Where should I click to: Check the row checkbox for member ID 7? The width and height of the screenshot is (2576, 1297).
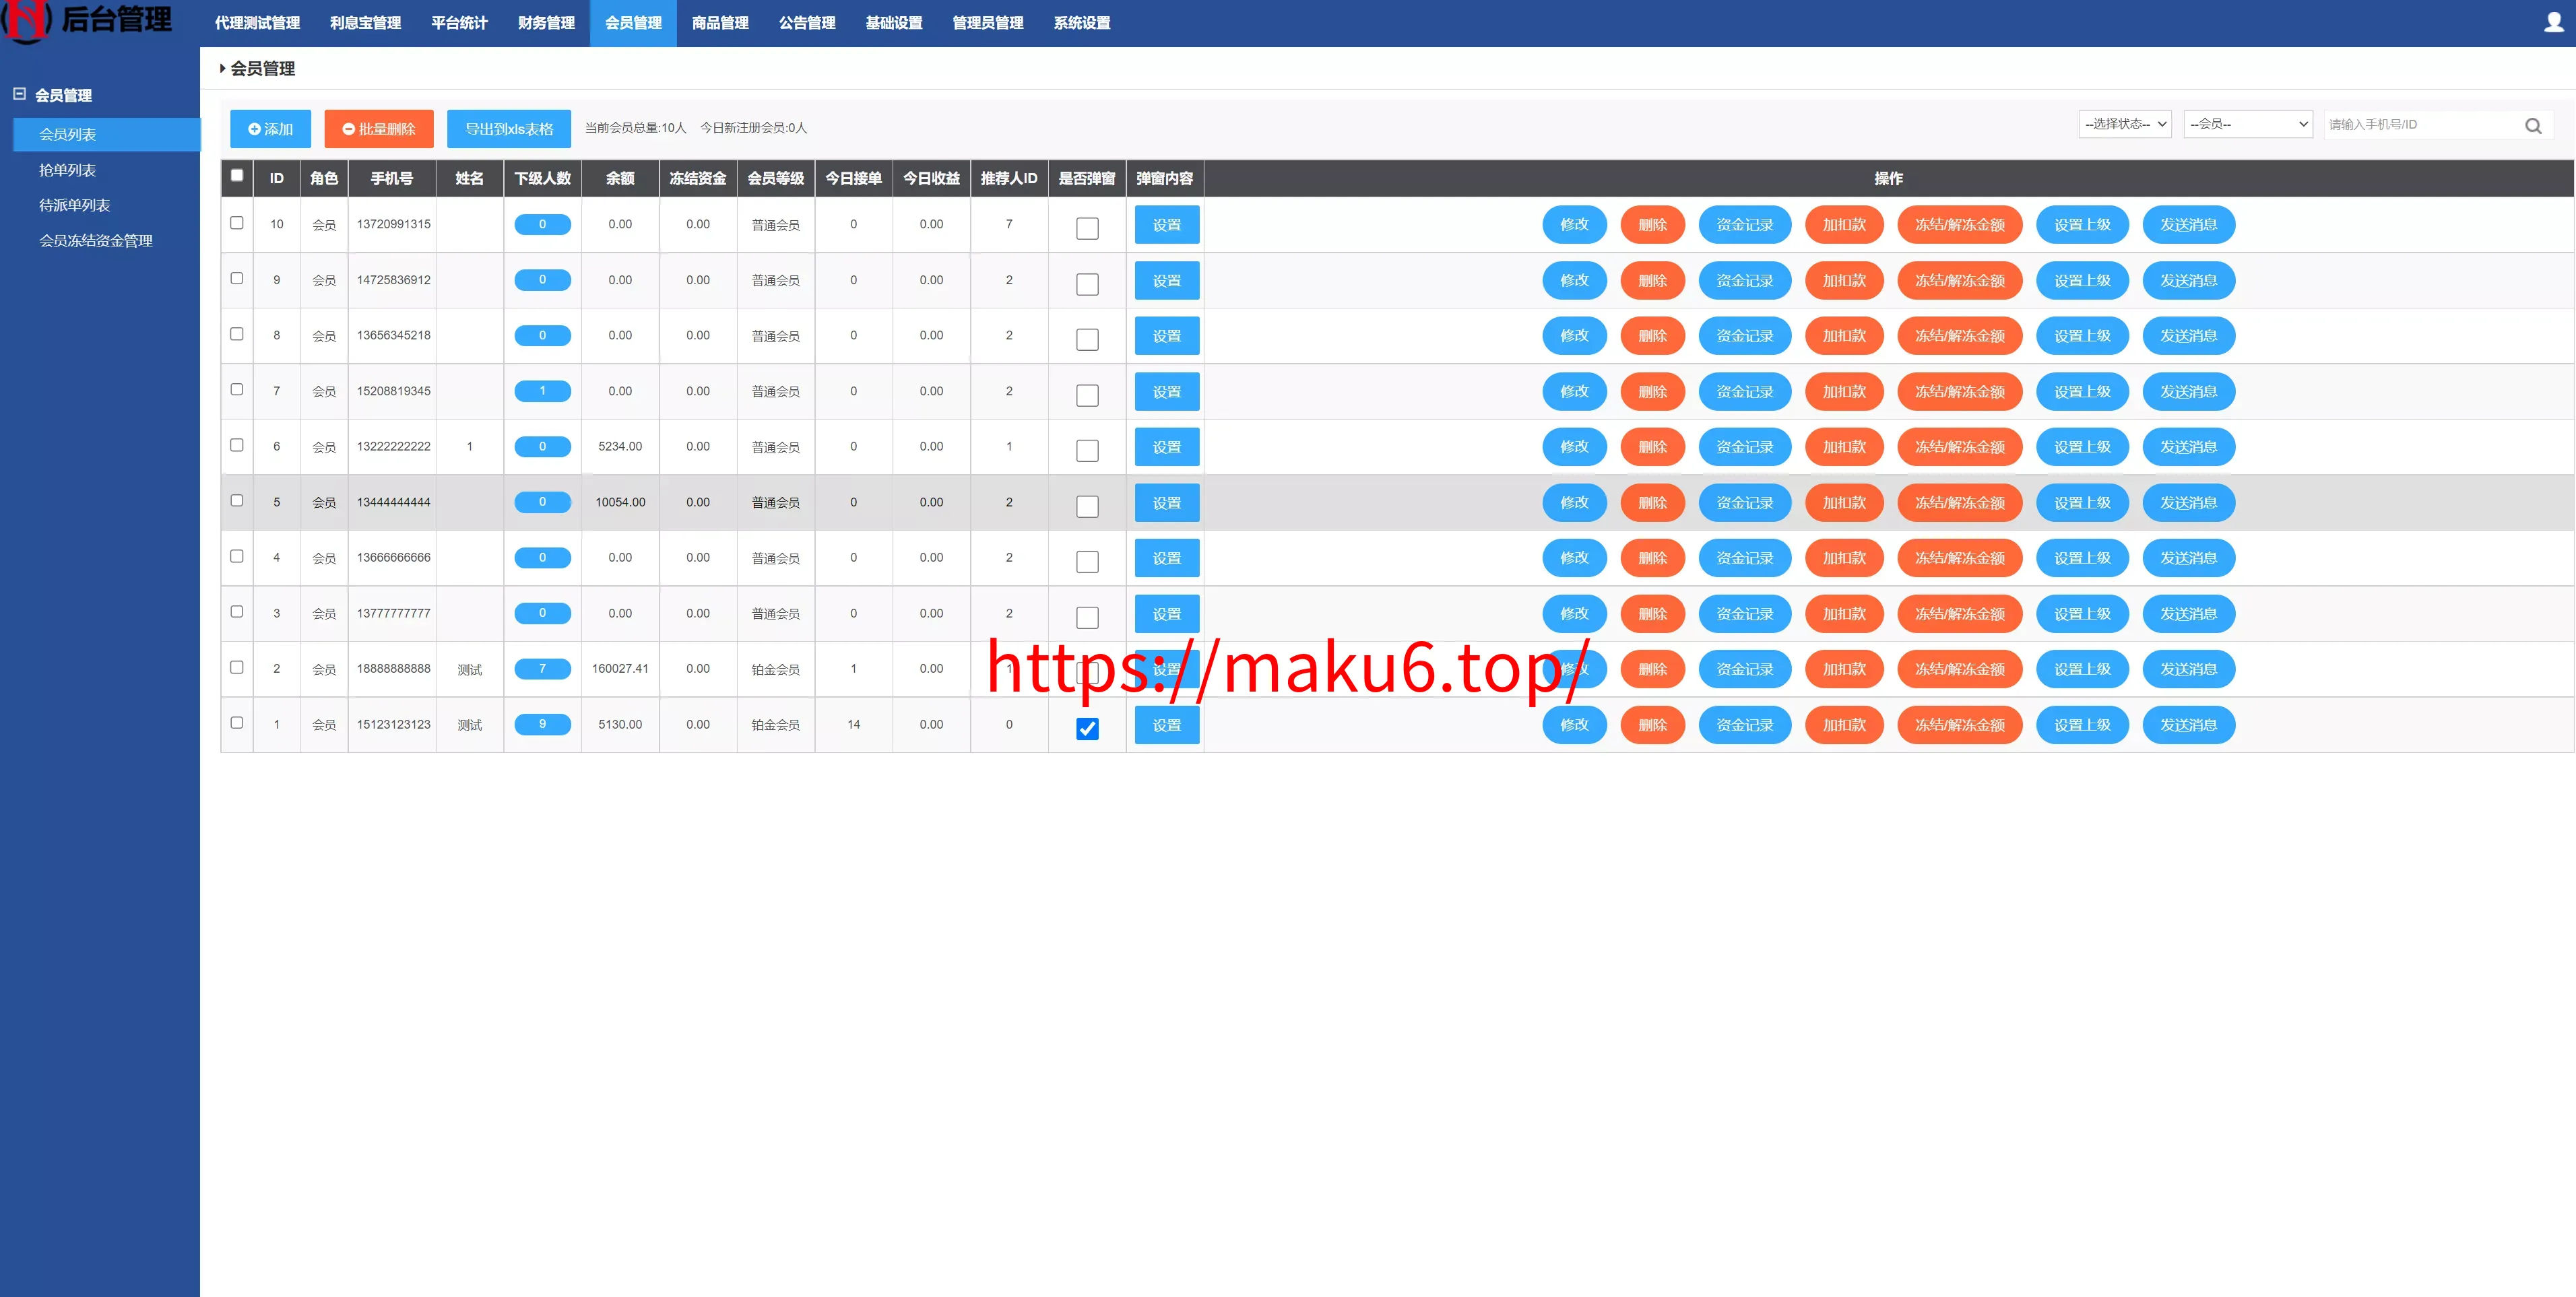pos(237,389)
